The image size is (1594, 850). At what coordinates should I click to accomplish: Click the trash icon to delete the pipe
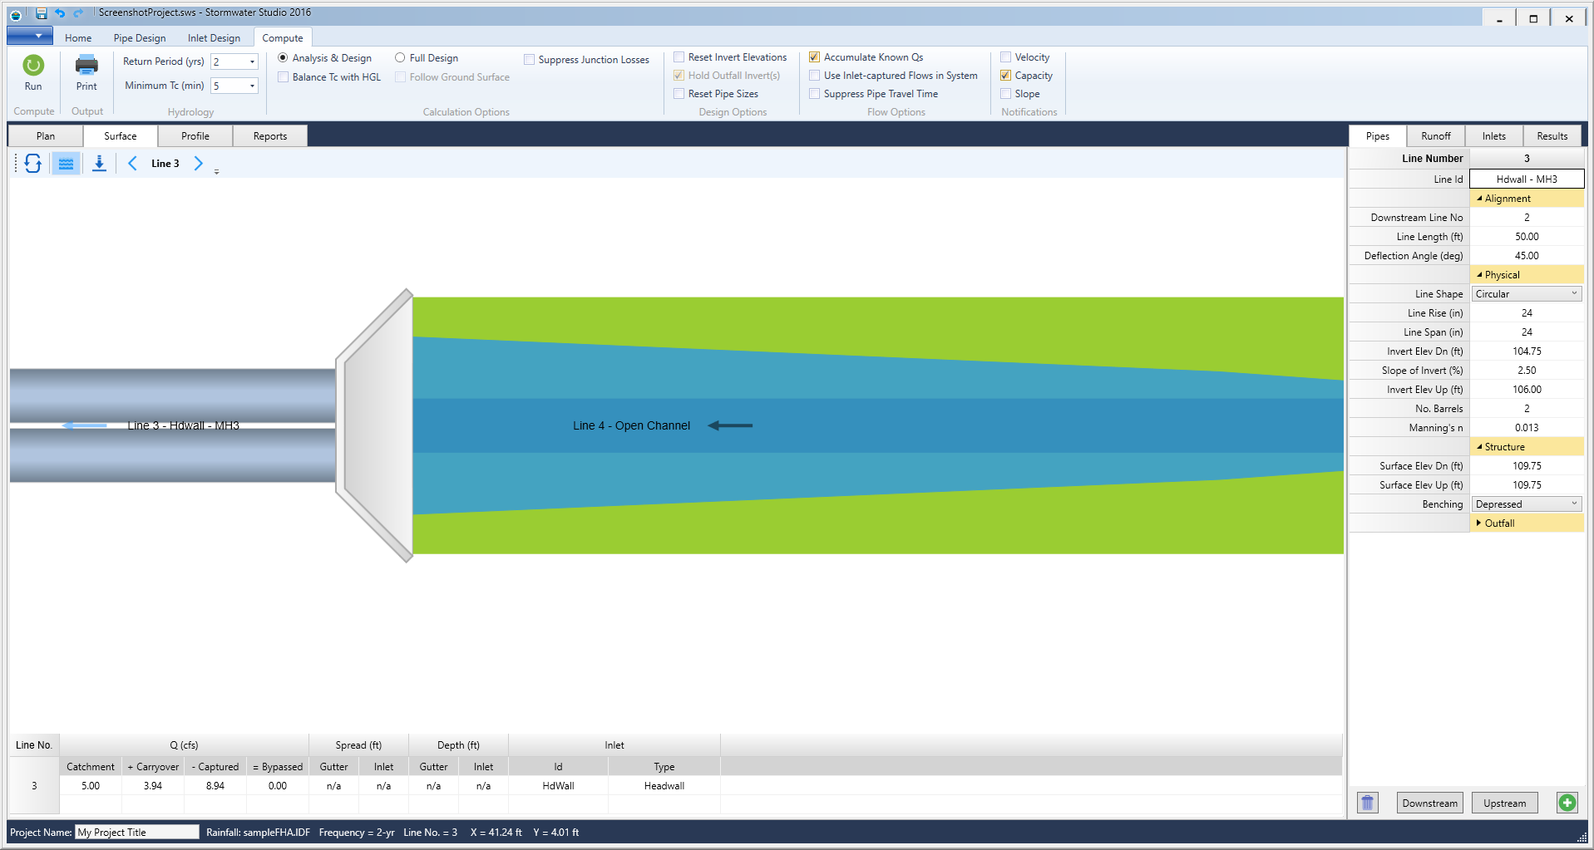pos(1366,802)
